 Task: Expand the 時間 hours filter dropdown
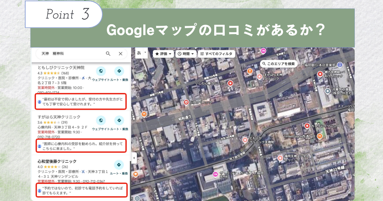(186, 54)
